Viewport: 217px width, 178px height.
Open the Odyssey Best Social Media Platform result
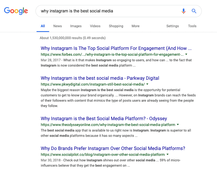point(104,119)
